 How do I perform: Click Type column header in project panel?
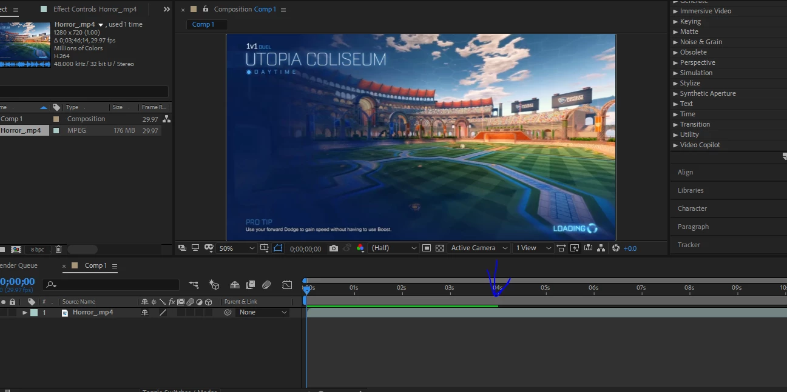(x=72, y=107)
